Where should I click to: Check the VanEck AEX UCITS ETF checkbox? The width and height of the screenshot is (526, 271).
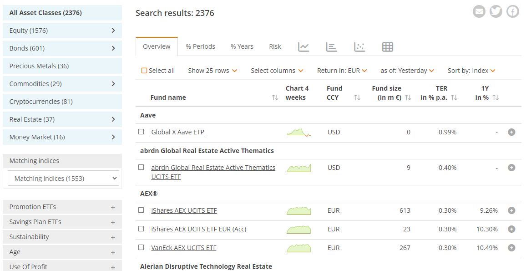tap(141, 247)
